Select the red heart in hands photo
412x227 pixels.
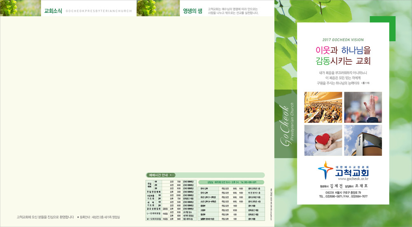[323, 140]
